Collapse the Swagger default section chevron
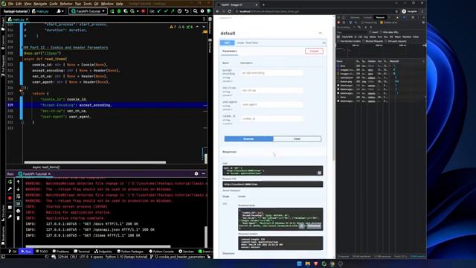The height and width of the screenshot is (268, 476). tap(321, 33)
